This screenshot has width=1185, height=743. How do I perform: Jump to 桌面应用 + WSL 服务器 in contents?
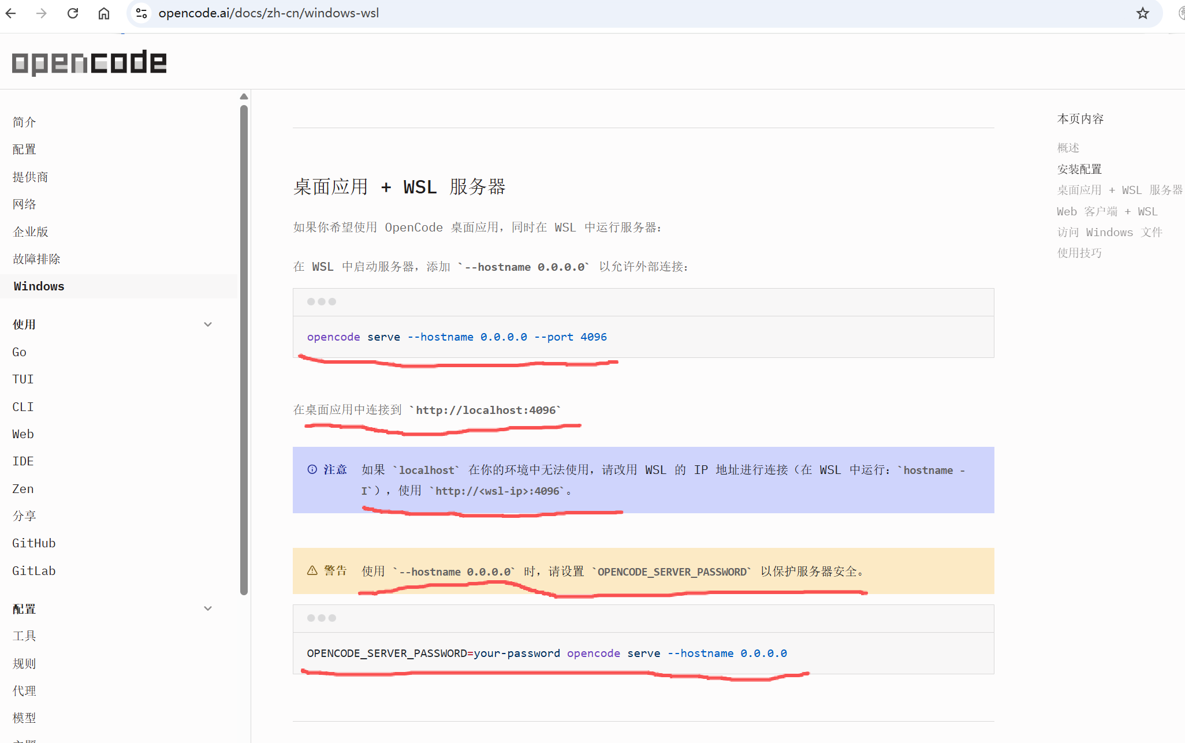pos(1120,190)
